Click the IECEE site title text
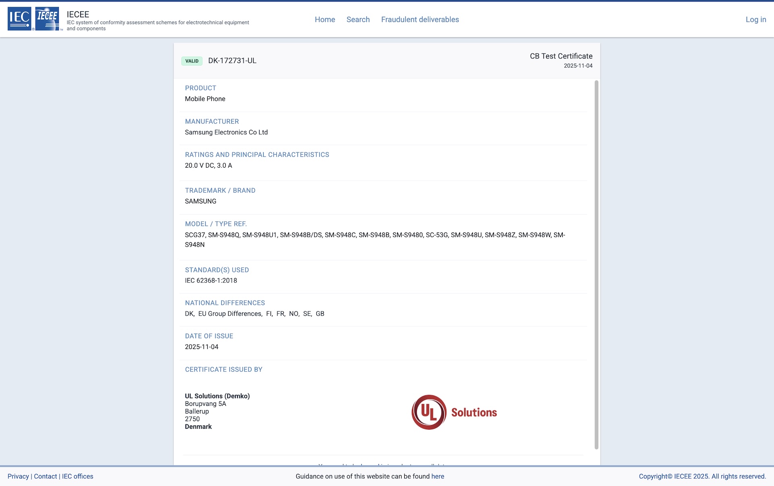Viewport: 774px width, 486px height. (78, 14)
